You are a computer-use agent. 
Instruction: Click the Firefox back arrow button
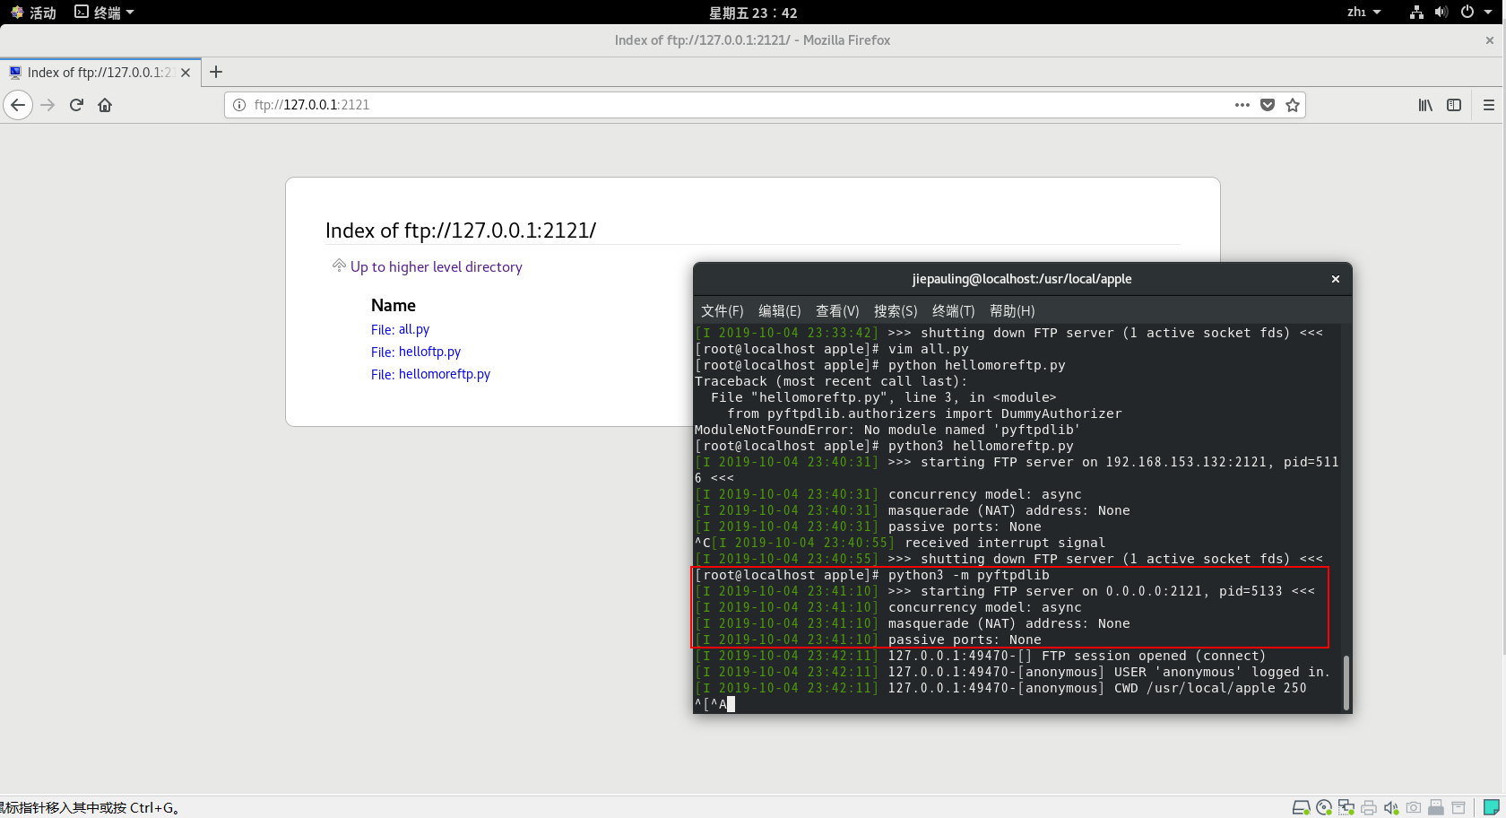click(18, 105)
